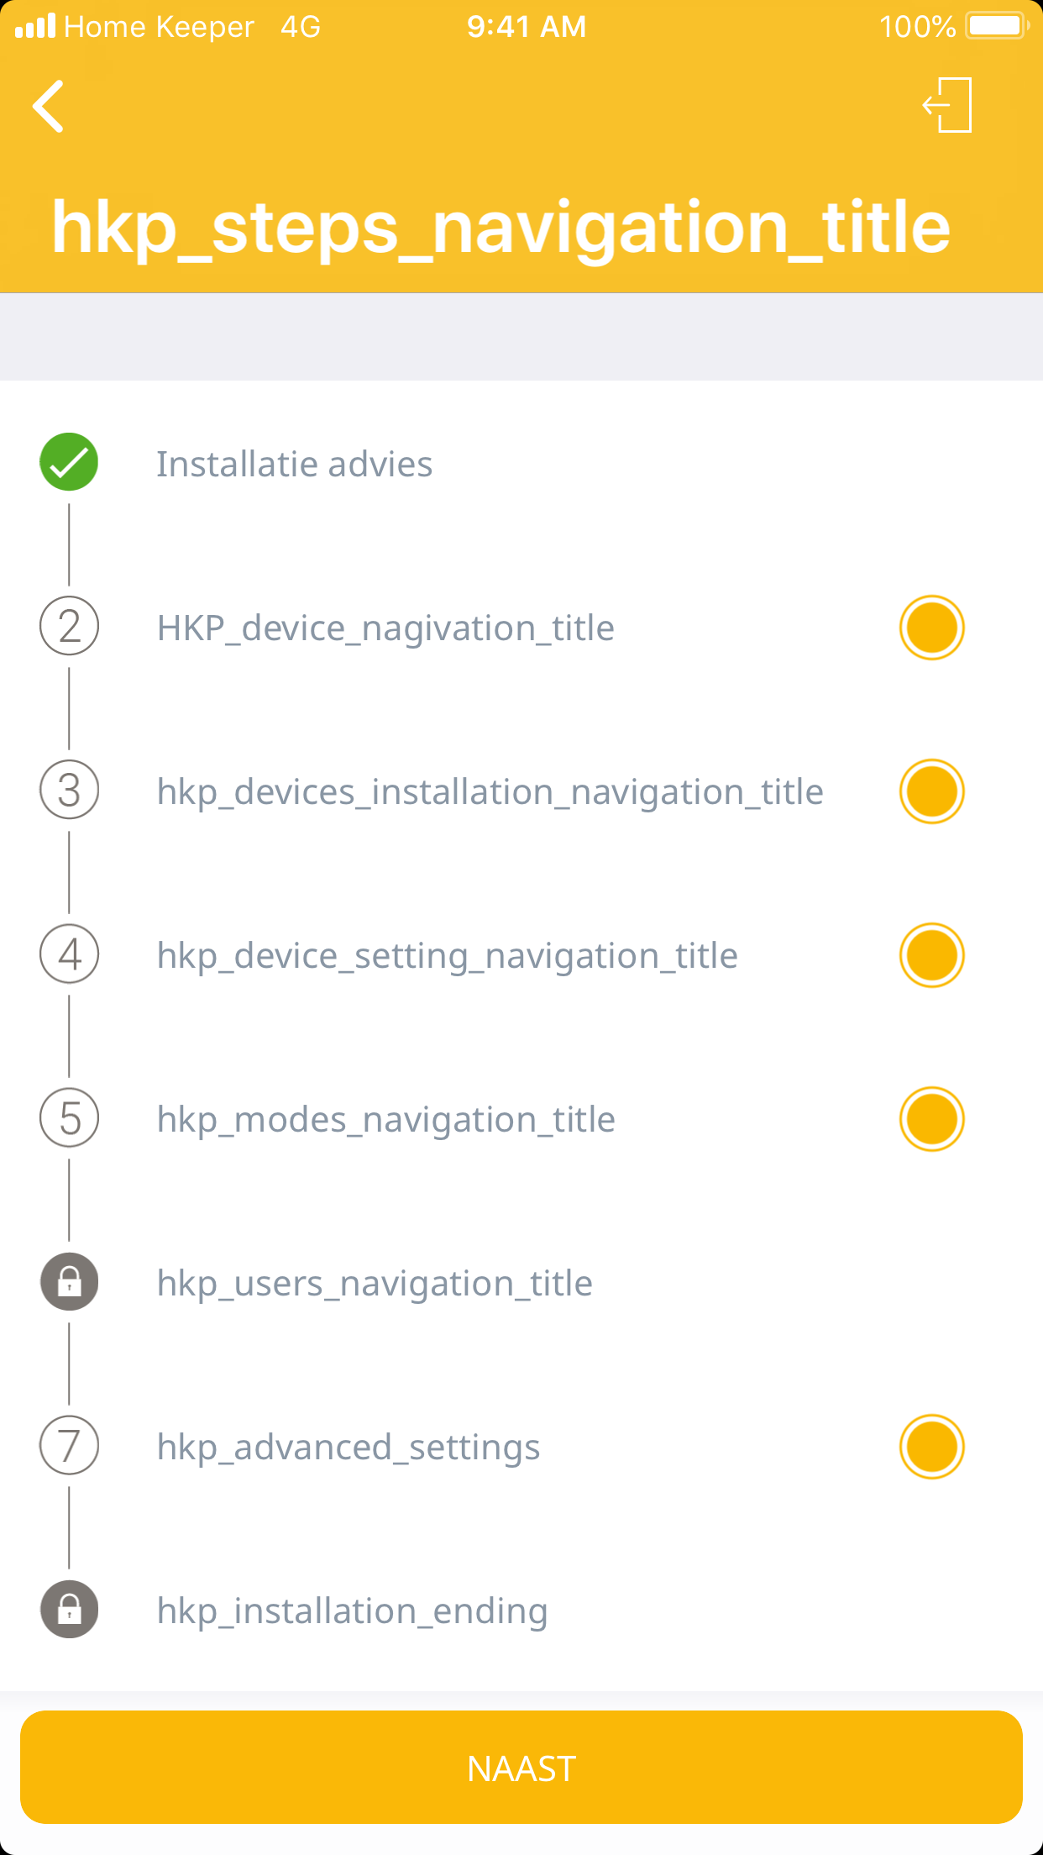1043x1855 pixels.
Task: Select orange radio for hkp_advanced_settings
Action: pyautogui.click(x=931, y=1447)
